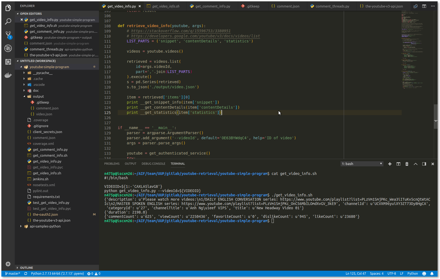Change the UTF-8 file encoding

(x=392, y=274)
